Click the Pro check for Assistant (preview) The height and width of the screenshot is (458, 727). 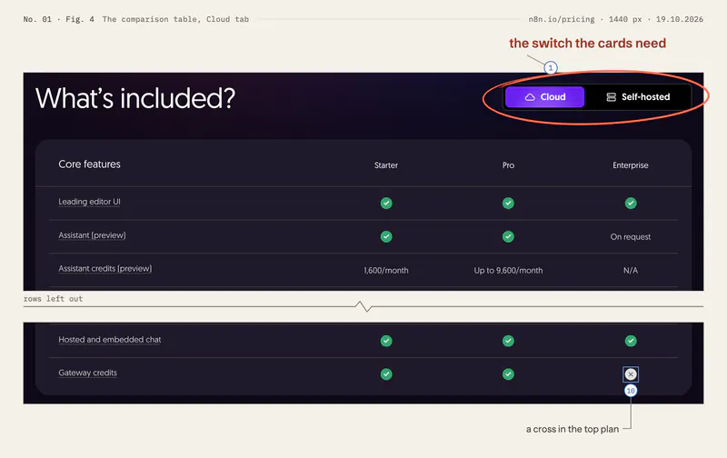[x=508, y=236]
